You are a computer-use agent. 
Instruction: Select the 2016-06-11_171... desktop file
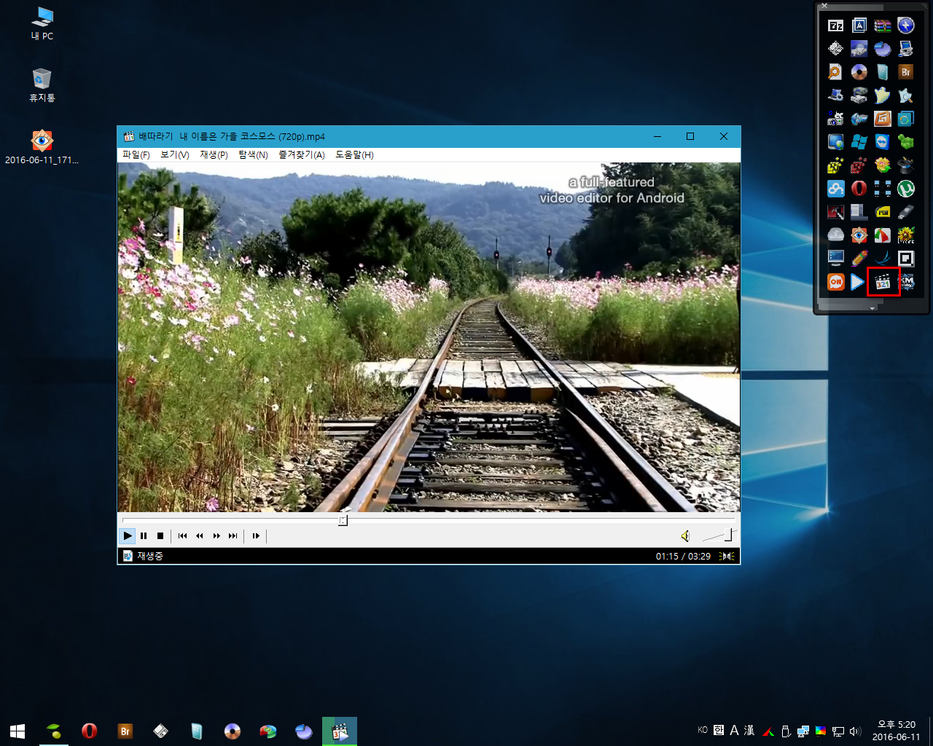click(x=42, y=146)
